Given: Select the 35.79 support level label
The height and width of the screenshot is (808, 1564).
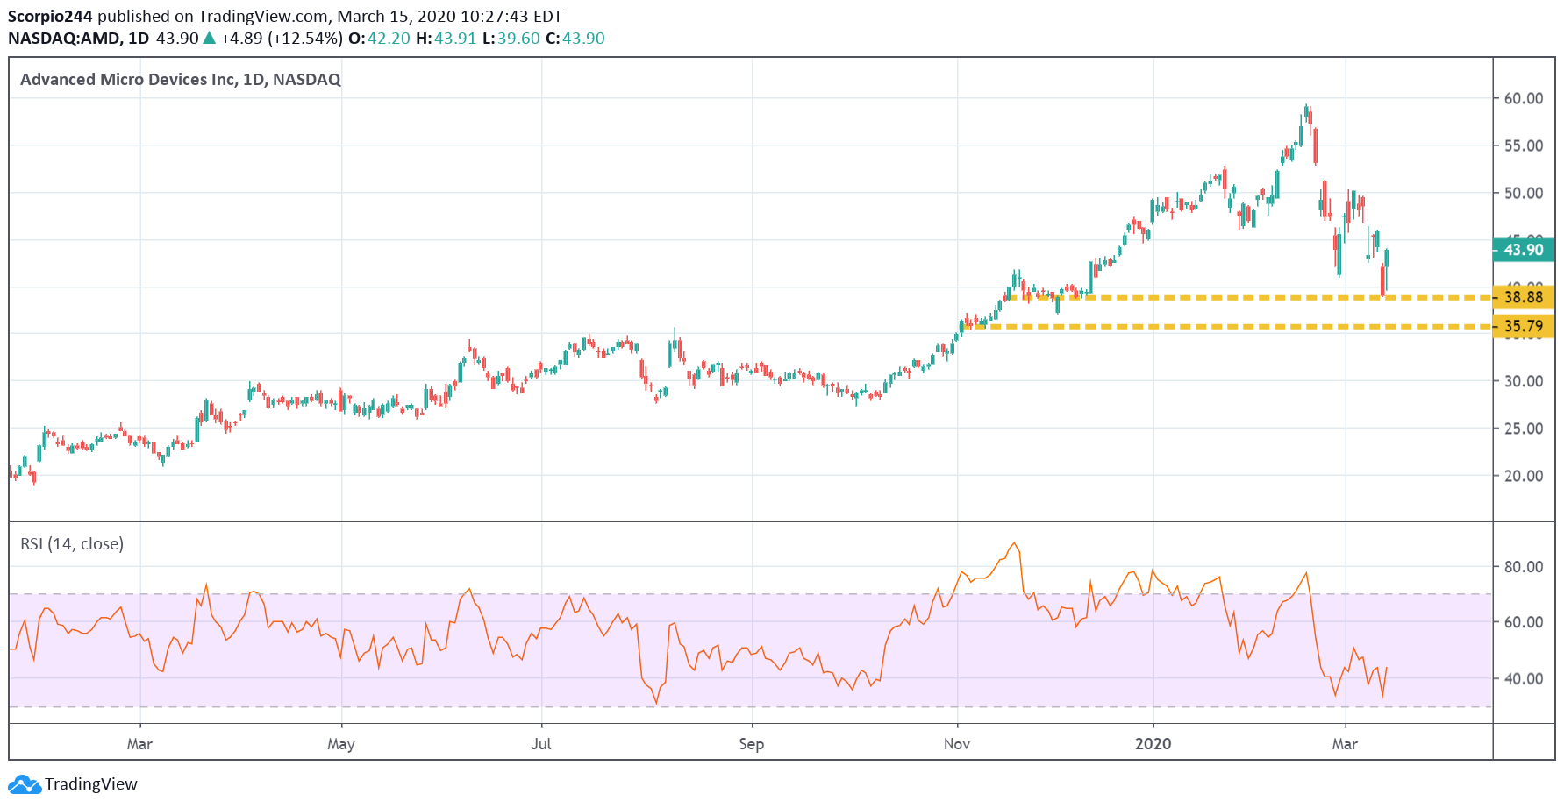Looking at the screenshot, I should tap(1524, 327).
